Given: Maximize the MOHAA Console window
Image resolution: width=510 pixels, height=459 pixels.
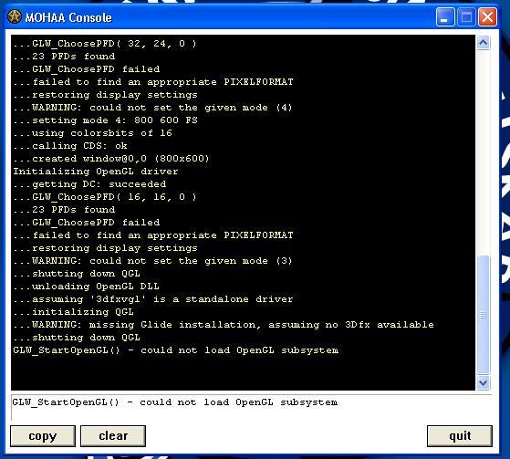Looking at the screenshot, I should [466, 17].
